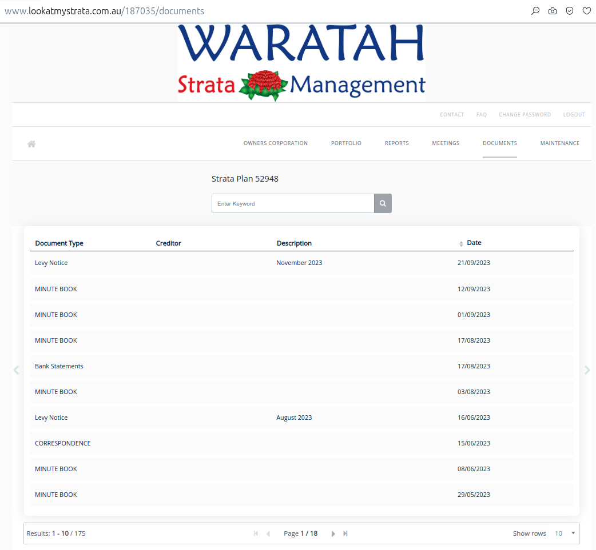Click the browser address bar URL
This screenshot has height=550, width=596.
[104, 11]
